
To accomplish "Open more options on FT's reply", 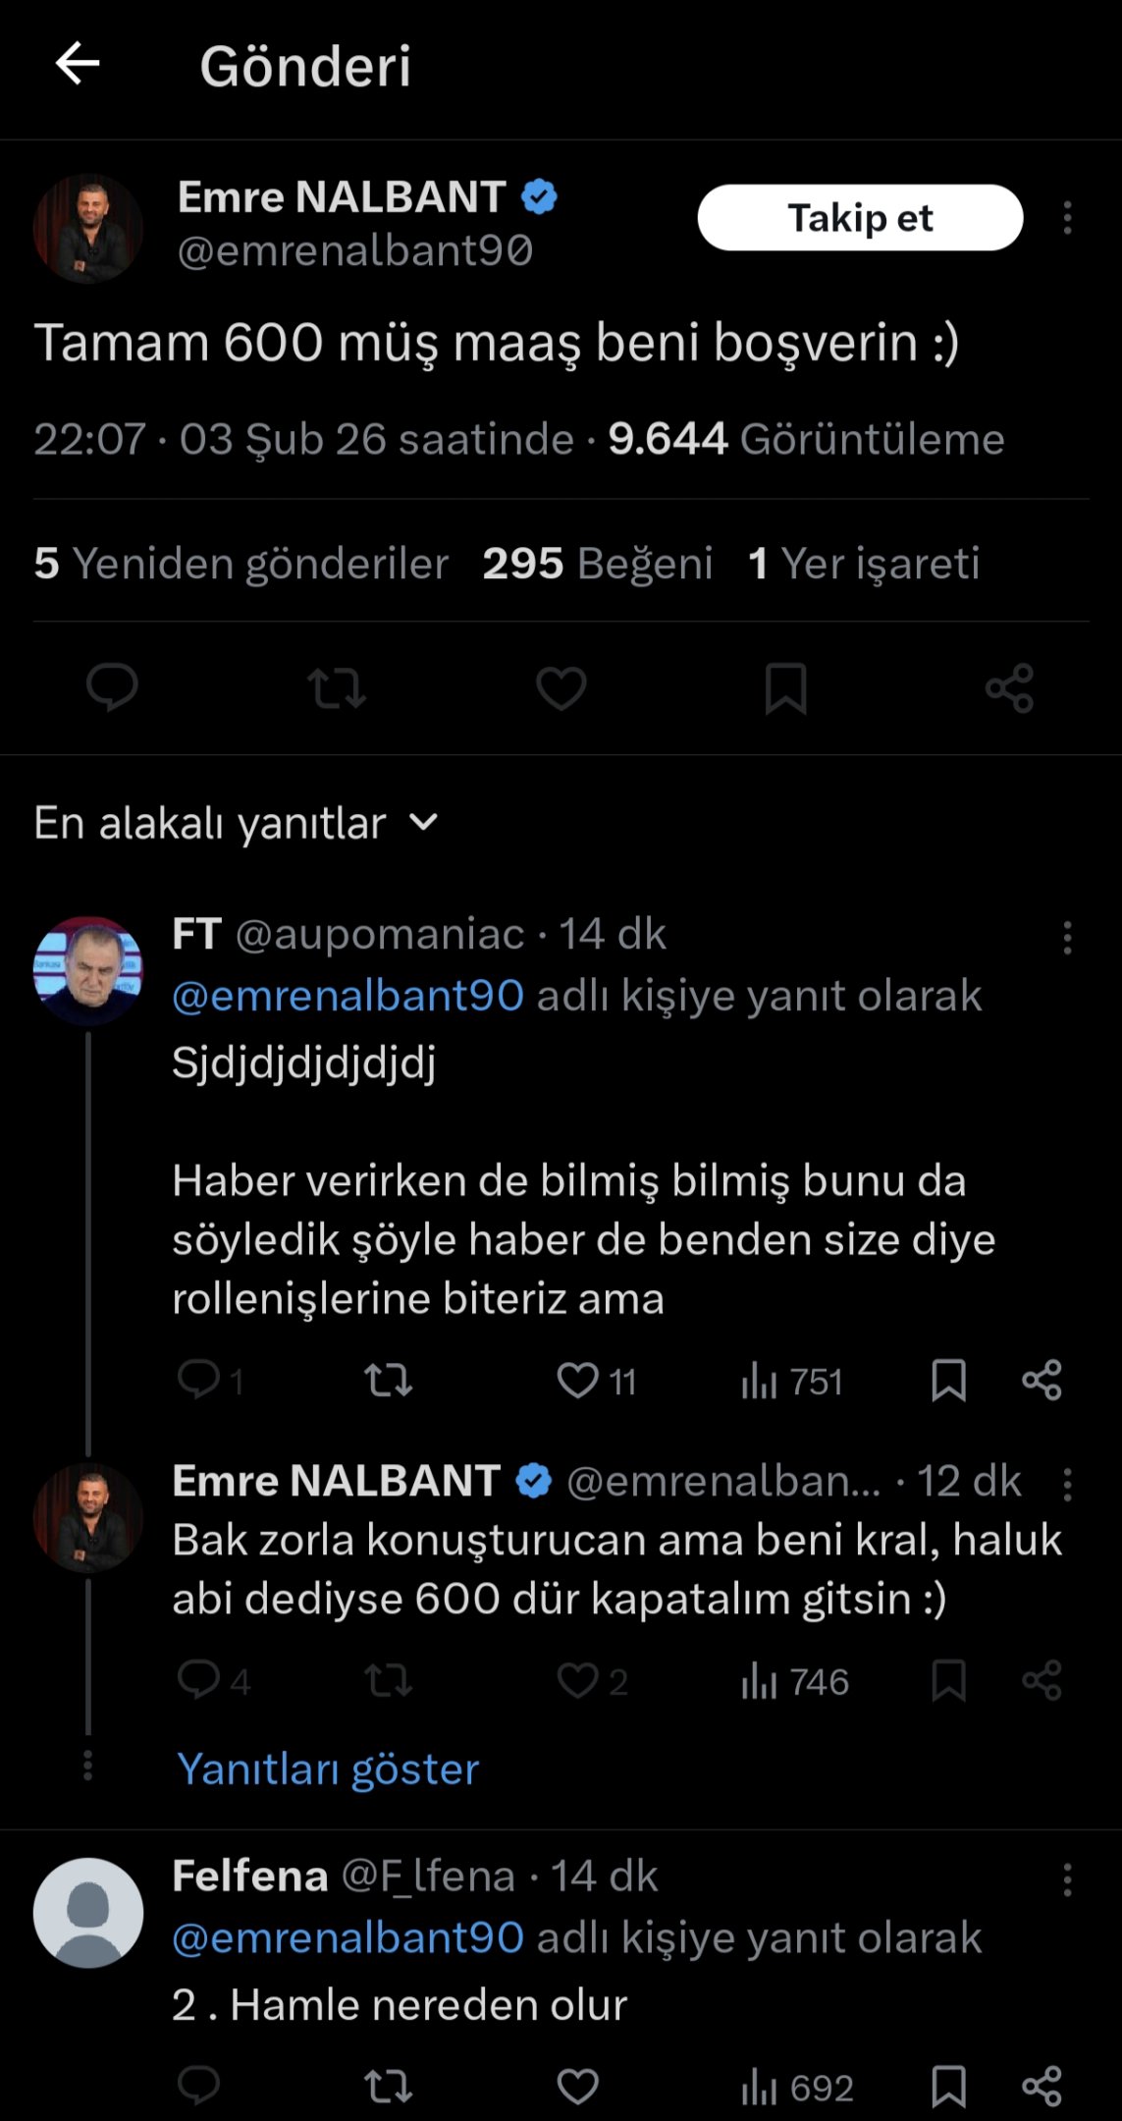I will click(1067, 938).
